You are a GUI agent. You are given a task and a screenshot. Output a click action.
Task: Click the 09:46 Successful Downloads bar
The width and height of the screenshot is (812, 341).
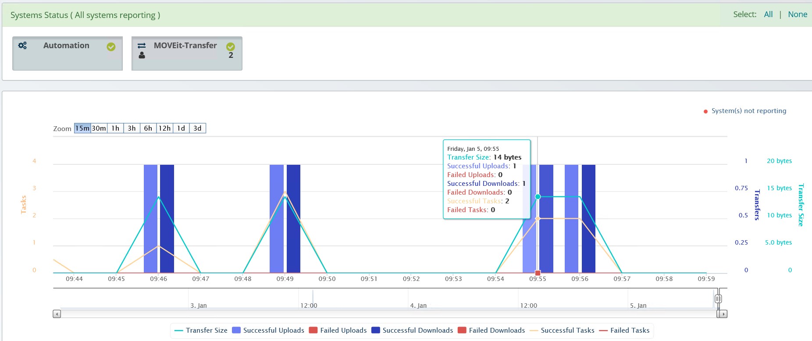pyautogui.click(x=167, y=219)
